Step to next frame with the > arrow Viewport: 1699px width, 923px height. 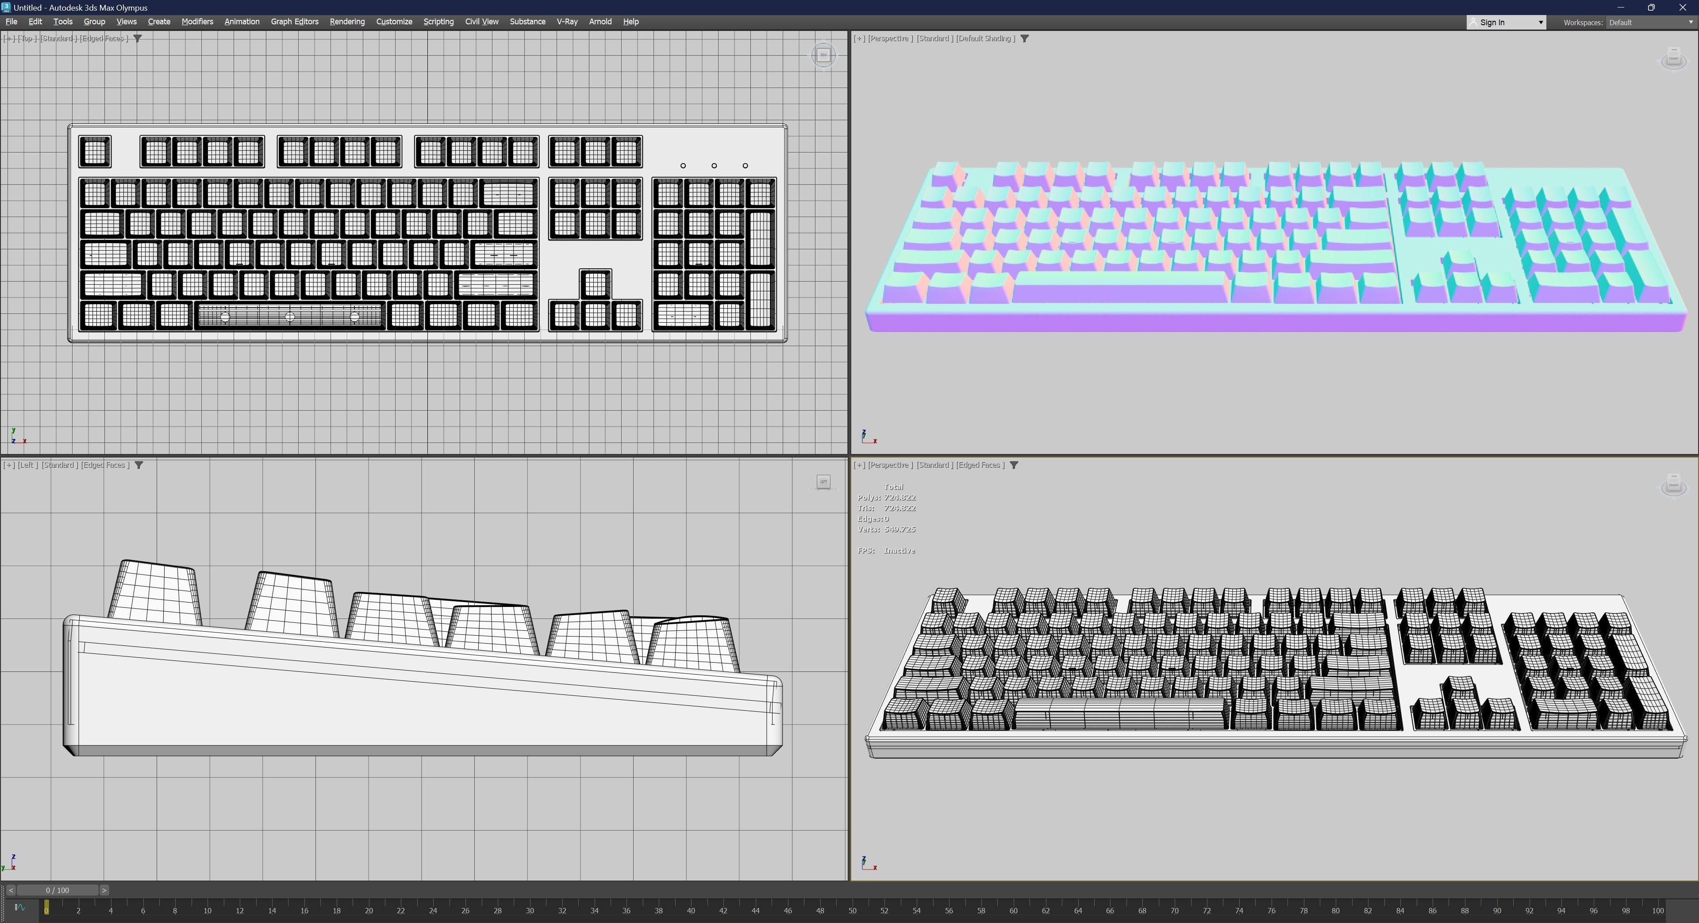tap(104, 890)
